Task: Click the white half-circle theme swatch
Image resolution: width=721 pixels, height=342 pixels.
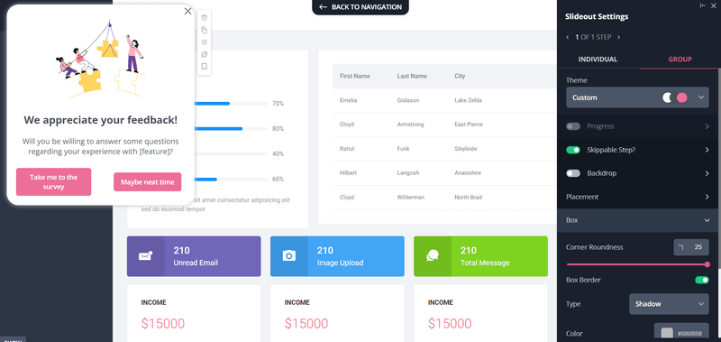Action: pos(667,97)
